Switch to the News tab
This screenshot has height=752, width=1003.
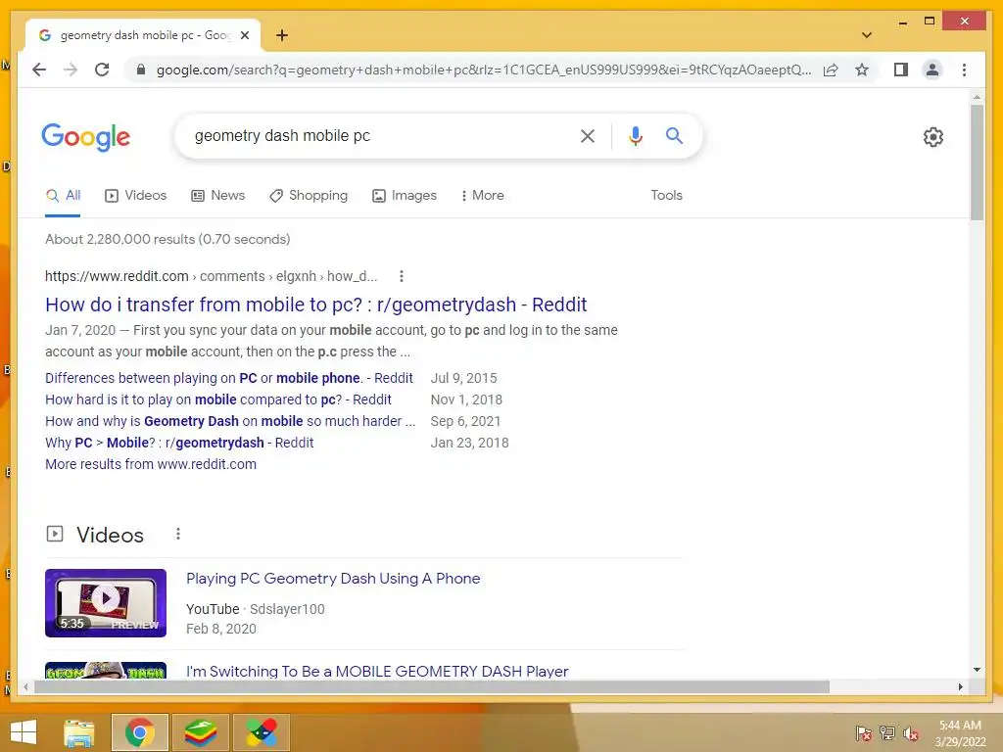(218, 195)
